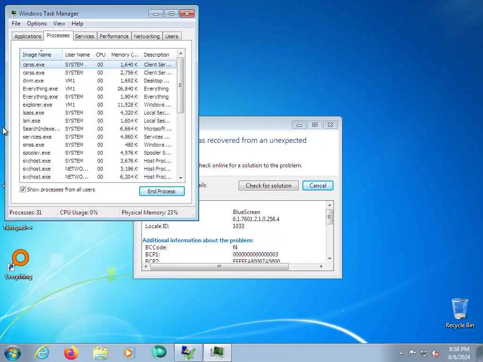Sort by Description column header
Screen dimensions: 483x362
(158, 55)
